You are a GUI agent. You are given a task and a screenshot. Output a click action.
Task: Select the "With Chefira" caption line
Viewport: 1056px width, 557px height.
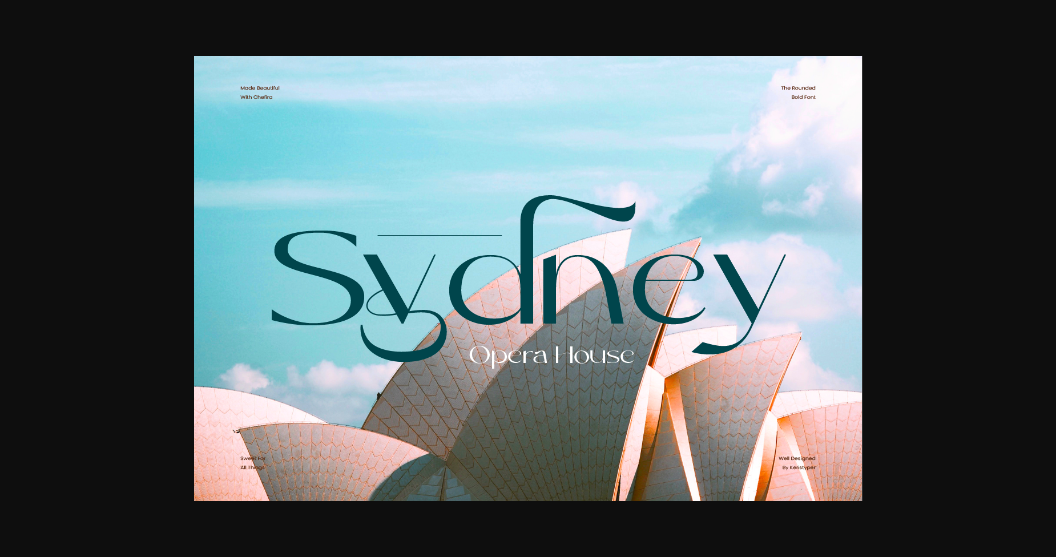coord(256,97)
